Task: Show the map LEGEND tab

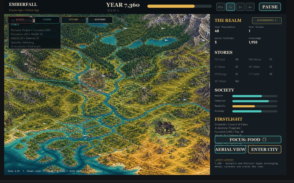Action: (47, 20)
